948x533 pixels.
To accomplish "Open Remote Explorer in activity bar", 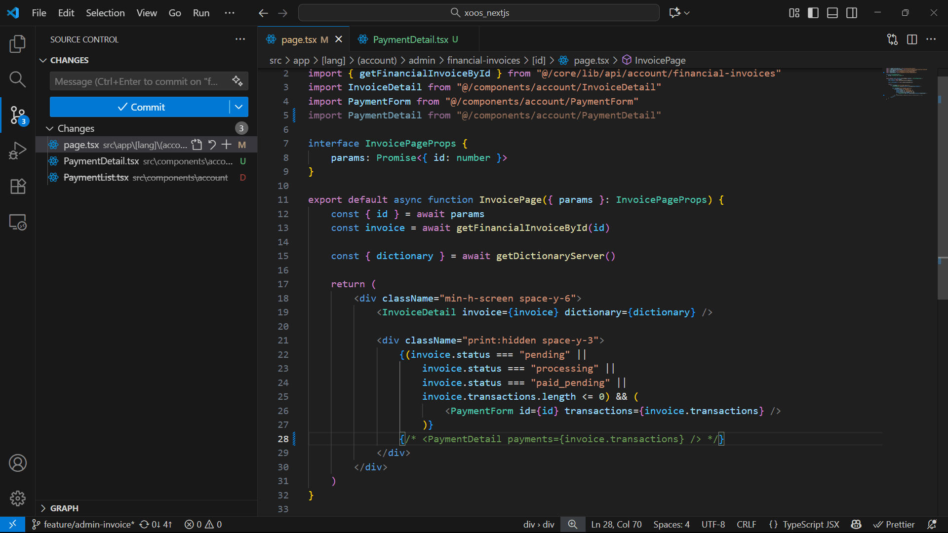I will pyautogui.click(x=18, y=223).
